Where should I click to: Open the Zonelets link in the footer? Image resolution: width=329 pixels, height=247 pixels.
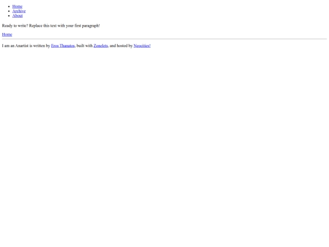[101, 46]
